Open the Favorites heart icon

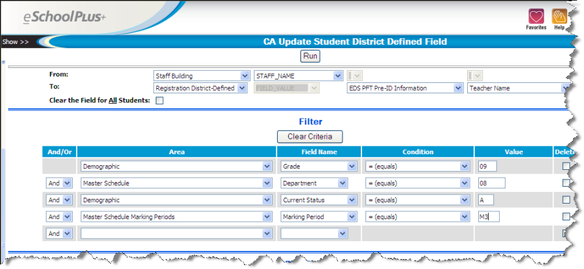[x=536, y=16]
